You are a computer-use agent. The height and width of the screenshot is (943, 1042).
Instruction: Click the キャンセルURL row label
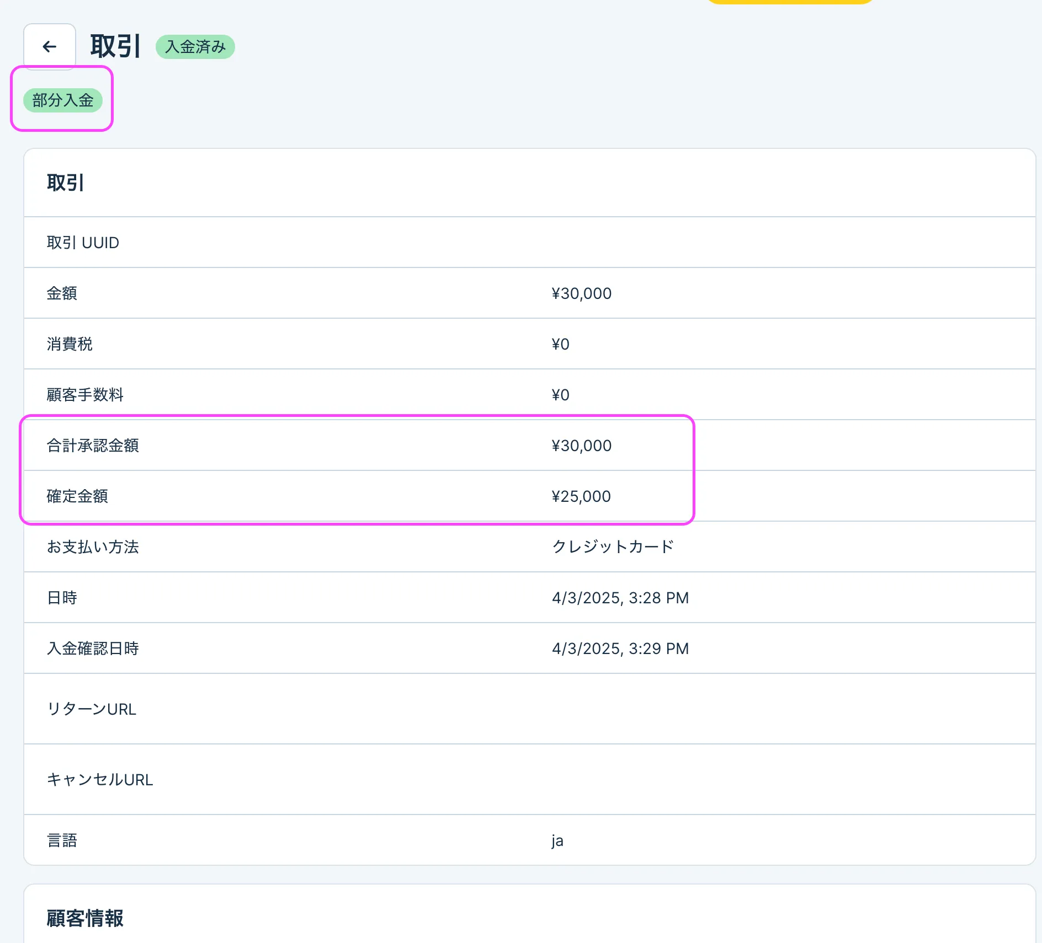point(100,780)
